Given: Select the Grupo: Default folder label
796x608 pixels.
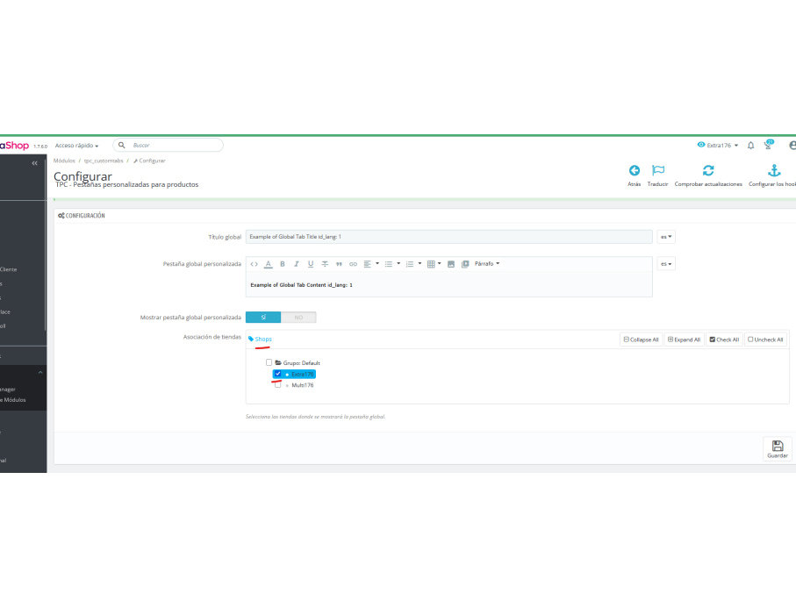Looking at the screenshot, I should [302, 363].
